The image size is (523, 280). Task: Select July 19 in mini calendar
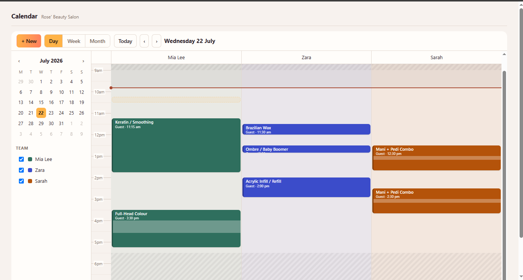coord(82,103)
